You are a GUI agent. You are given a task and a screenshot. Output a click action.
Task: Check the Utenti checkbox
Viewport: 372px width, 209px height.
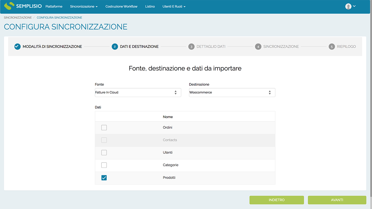coord(104,153)
